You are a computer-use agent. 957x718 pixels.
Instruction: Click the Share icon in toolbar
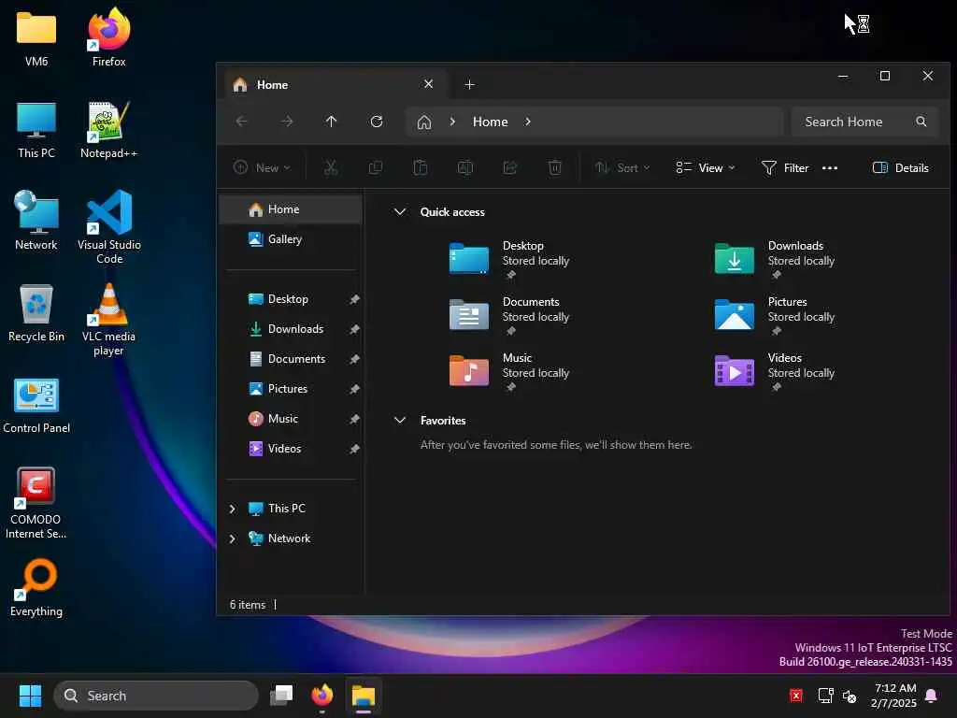coord(510,168)
